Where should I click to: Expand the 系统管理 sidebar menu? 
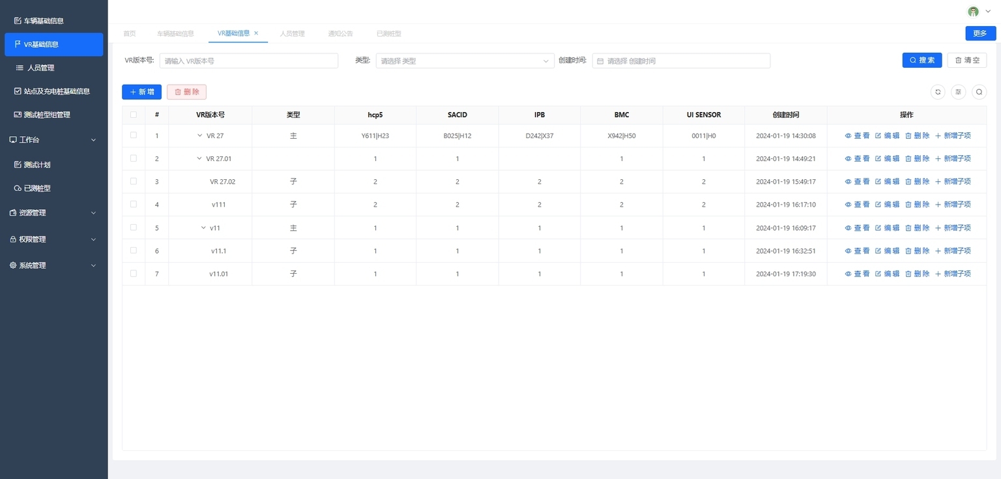53,265
